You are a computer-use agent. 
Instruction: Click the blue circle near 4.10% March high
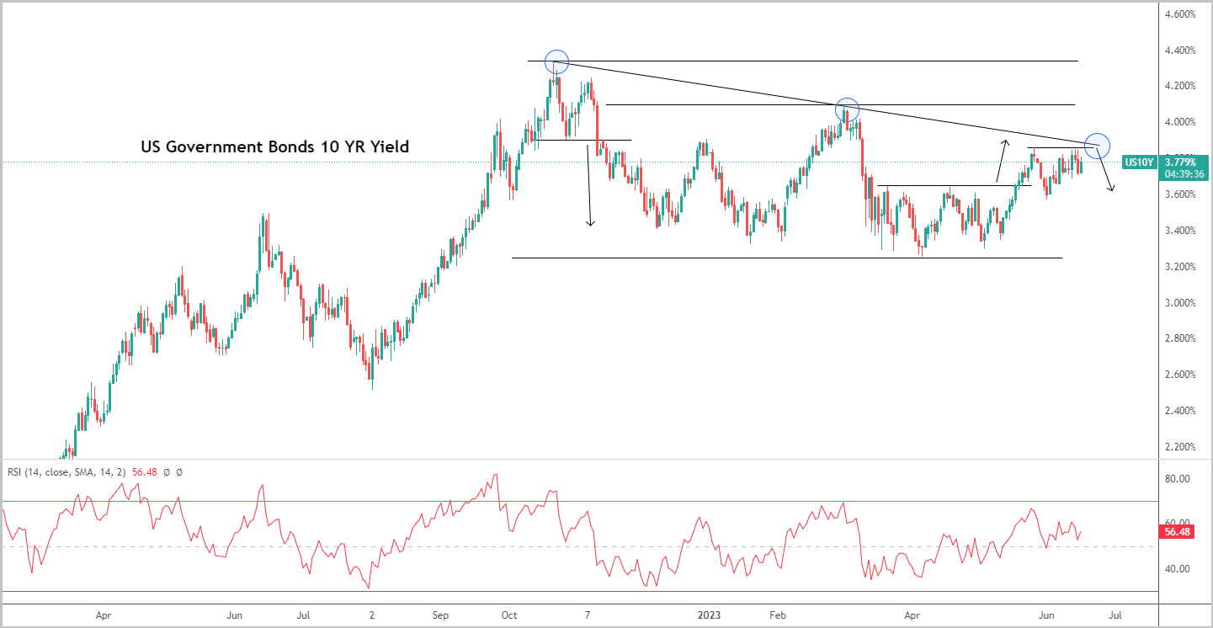[x=847, y=109]
